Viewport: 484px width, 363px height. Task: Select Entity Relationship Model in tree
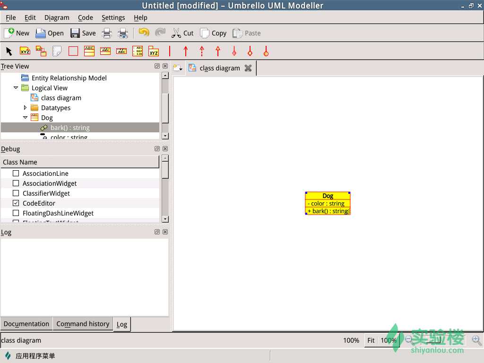pos(69,78)
